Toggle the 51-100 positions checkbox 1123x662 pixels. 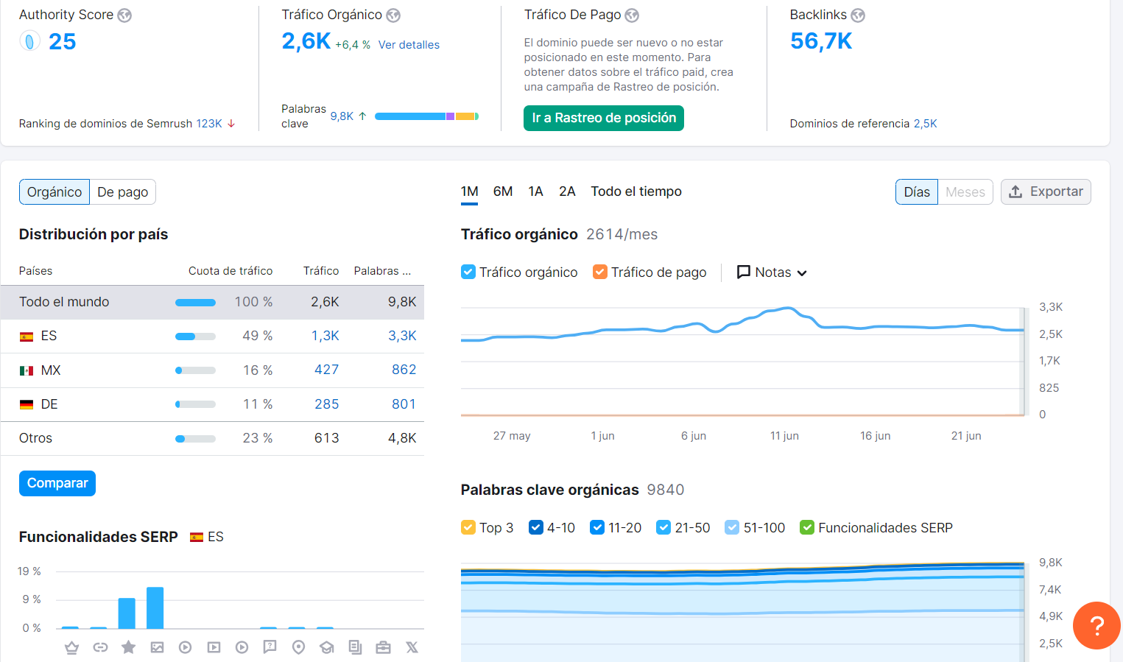tap(732, 527)
